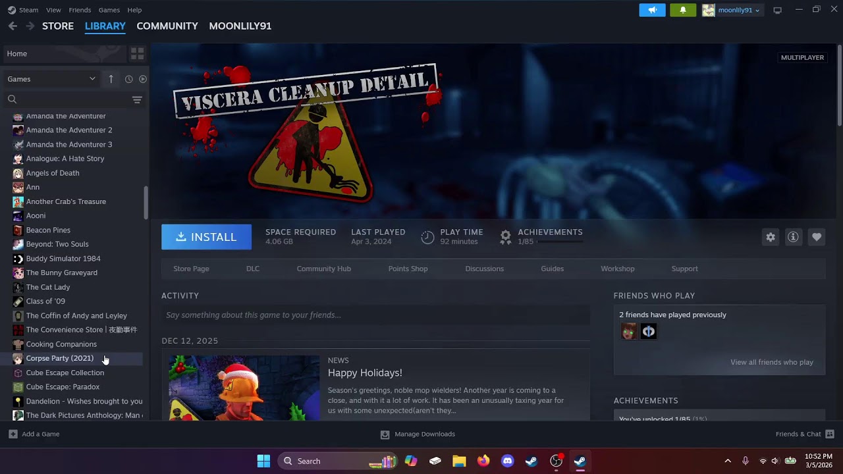Viewport: 843px width, 474px height.
Task: Click the forward navigation arrow
Action: (x=30, y=26)
